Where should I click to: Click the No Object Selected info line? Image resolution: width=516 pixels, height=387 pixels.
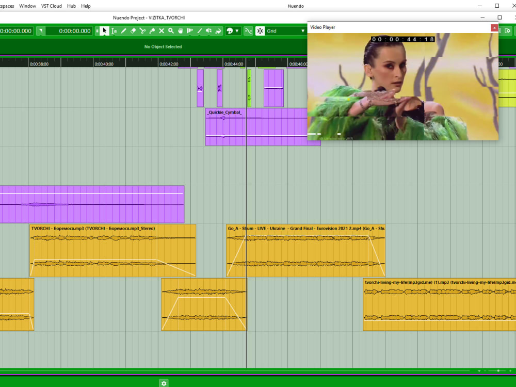pos(163,47)
